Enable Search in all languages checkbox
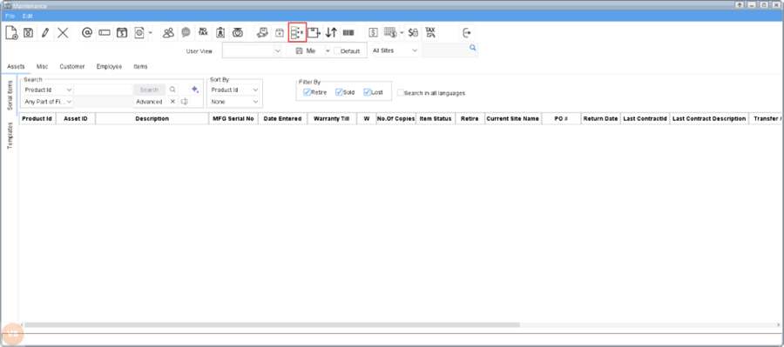784x347 pixels. click(x=401, y=92)
